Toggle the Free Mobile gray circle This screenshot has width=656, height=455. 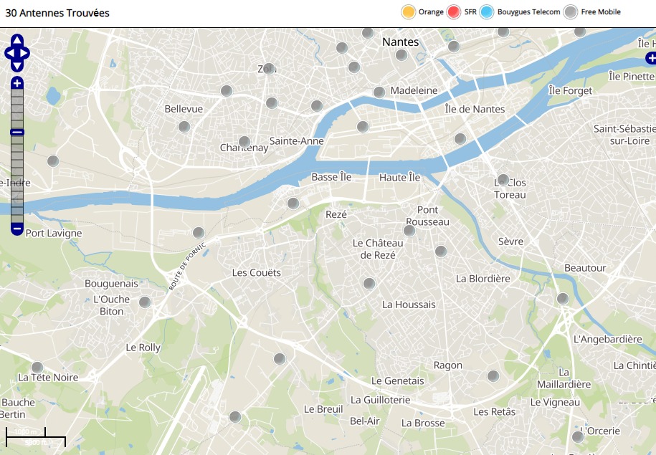click(x=571, y=11)
